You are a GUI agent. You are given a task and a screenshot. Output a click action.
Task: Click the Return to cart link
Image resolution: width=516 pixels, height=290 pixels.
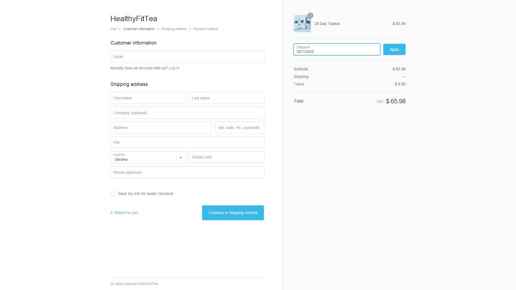pyautogui.click(x=126, y=213)
